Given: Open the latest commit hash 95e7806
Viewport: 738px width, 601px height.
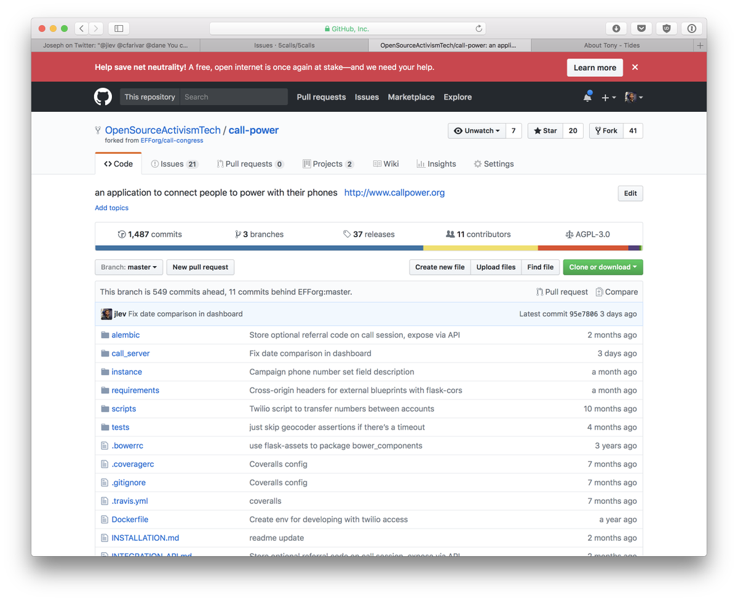Looking at the screenshot, I should point(583,314).
